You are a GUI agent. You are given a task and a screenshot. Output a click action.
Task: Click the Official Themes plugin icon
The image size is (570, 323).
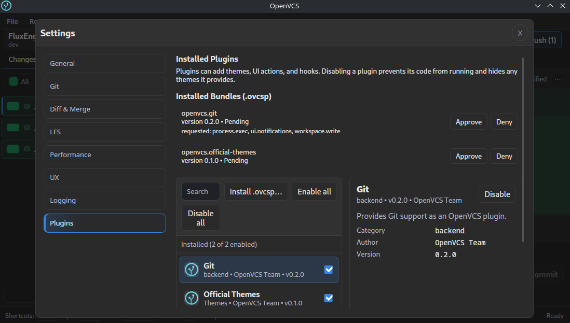pyautogui.click(x=192, y=298)
